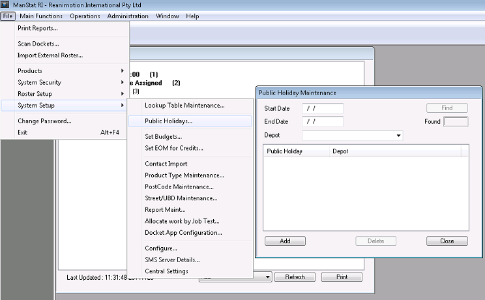Select Public Holidays menu entry
The image size is (485, 300).
tap(168, 121)
